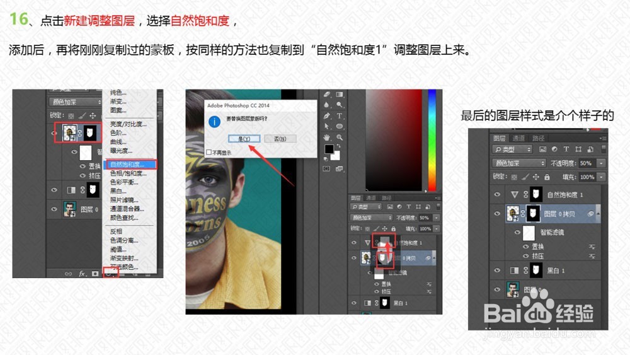Select the Blur tool in the middle toolbar
This screenshot has height=355, width=630.
[326, 105]
